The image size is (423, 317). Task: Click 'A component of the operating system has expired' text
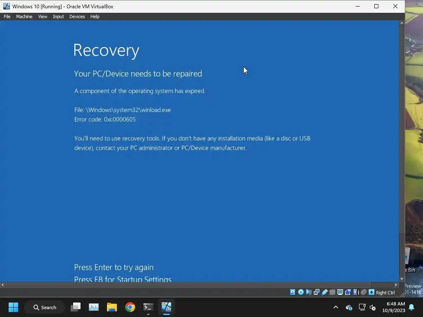pos(140,91)
